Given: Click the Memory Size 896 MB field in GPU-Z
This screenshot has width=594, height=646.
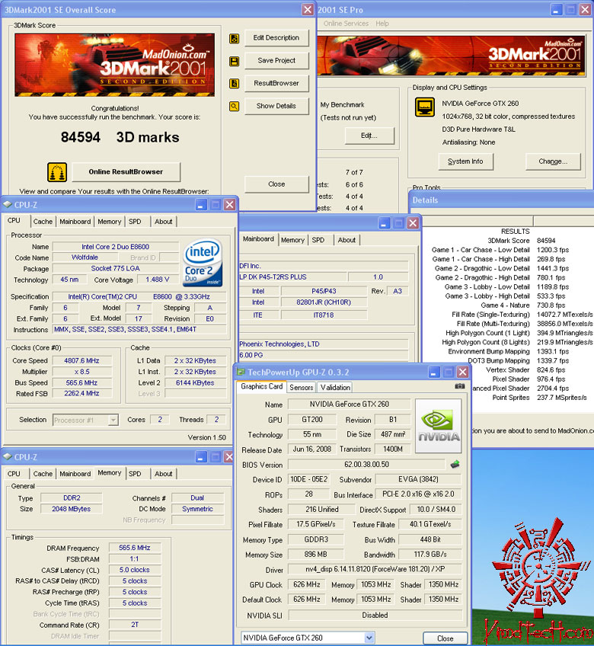Looking at the screenshot, I should coord(315,555).
